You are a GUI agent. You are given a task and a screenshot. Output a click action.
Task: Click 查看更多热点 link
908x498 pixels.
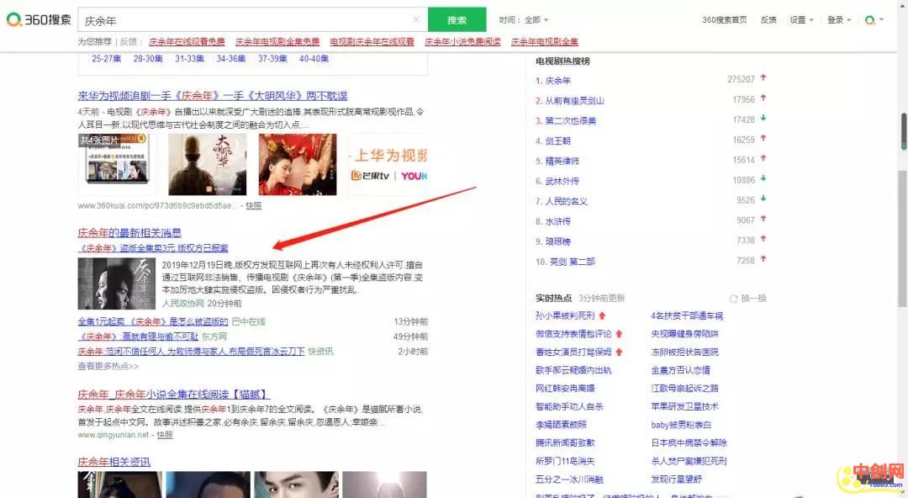pos(108,367)
